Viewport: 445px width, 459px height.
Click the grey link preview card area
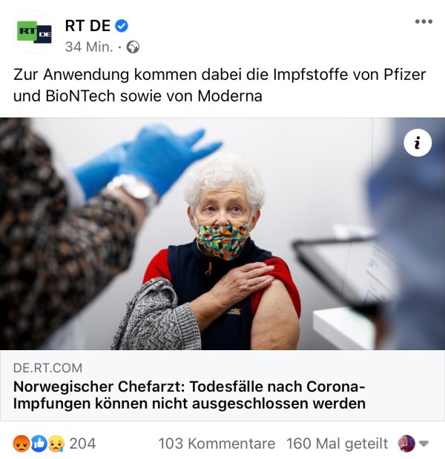222,386
